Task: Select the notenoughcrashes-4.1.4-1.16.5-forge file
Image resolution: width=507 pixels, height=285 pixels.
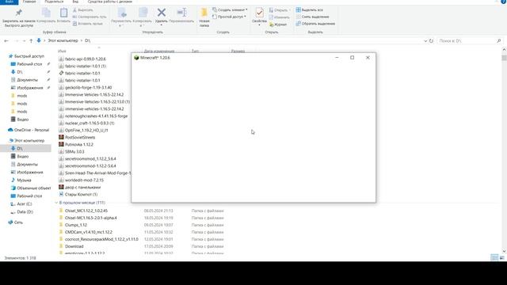Action: tap(97, 116)
